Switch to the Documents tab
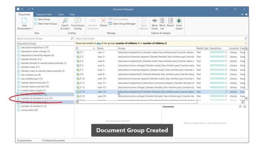This screenshot has width=273, height=153. 24,14
